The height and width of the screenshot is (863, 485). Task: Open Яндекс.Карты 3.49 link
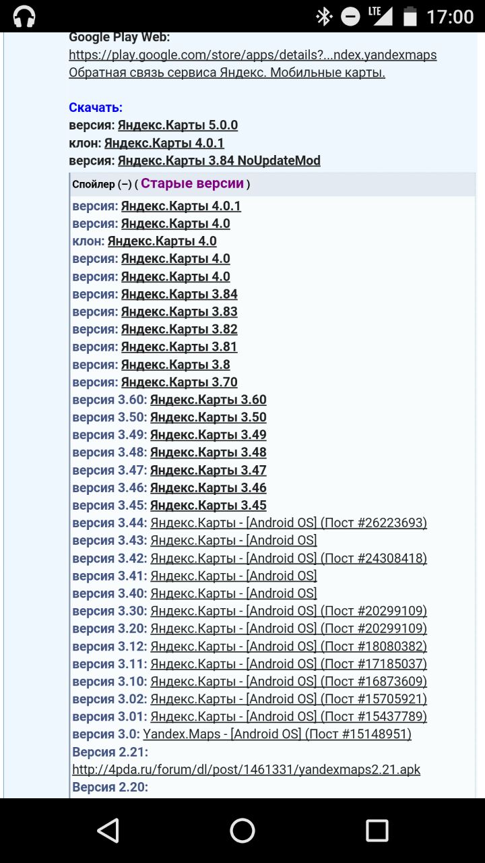(208, 435)
